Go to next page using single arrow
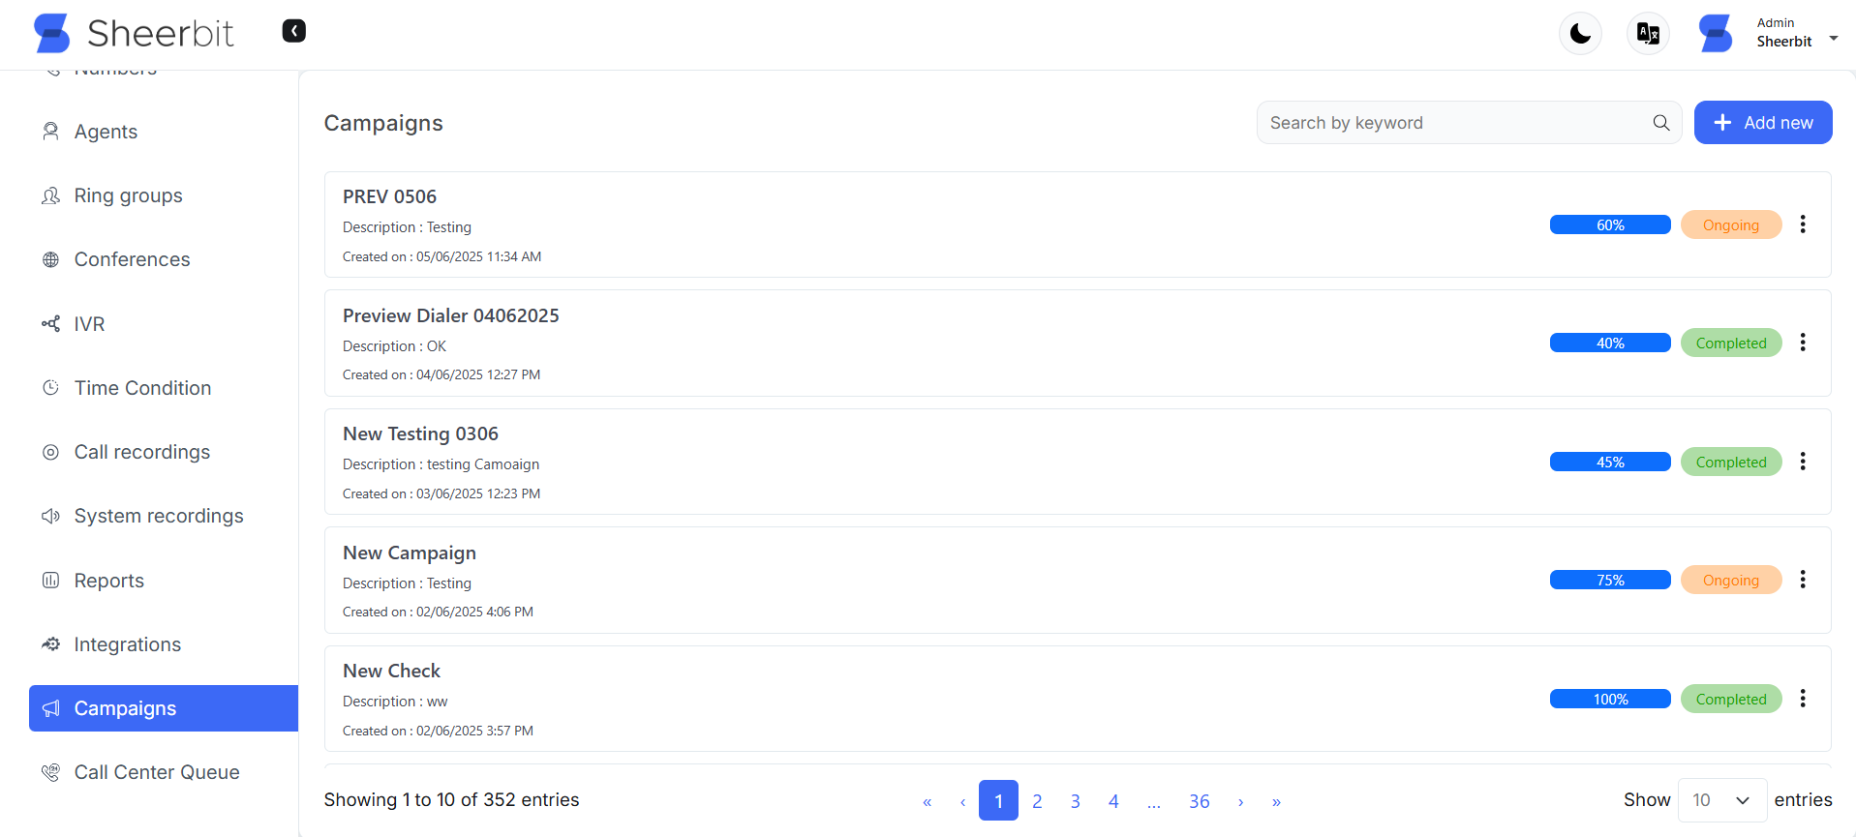Viewport: 1856px width, 837px height. tap(1240, 802)
